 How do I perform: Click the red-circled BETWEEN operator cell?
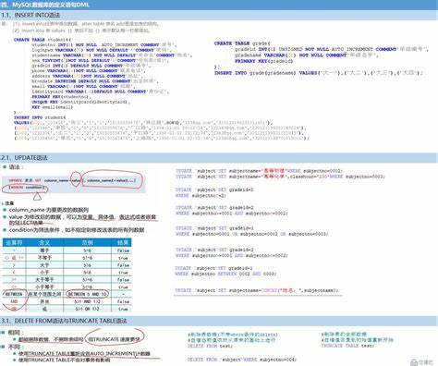click(x=14, y=294)
